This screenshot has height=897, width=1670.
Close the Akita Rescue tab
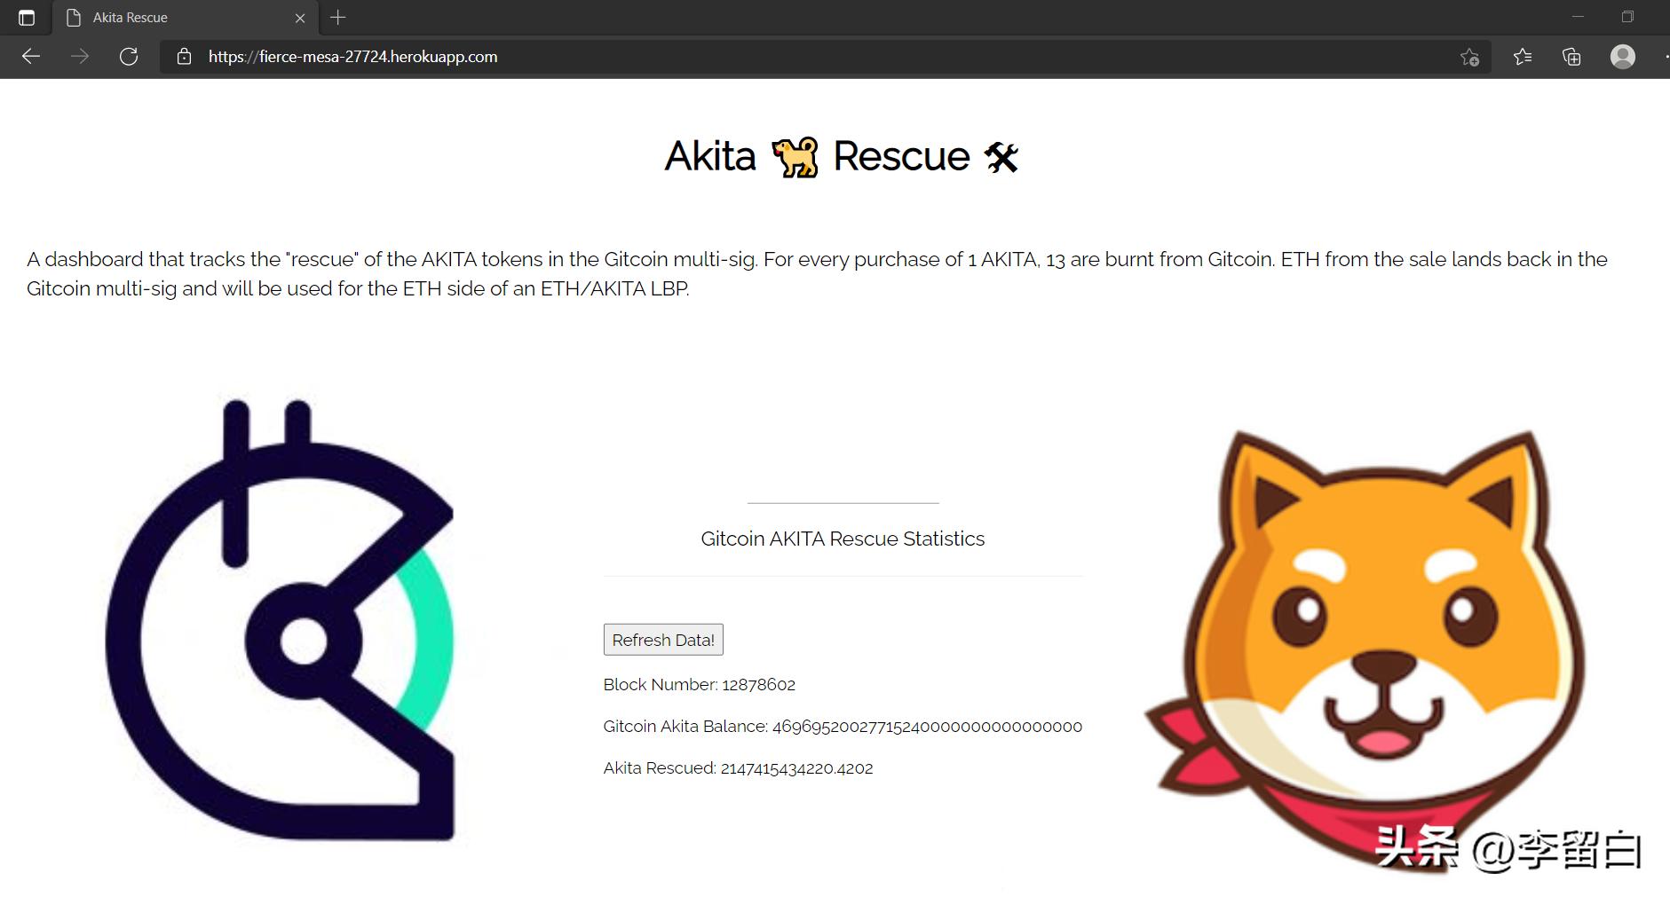pos(300,18)
